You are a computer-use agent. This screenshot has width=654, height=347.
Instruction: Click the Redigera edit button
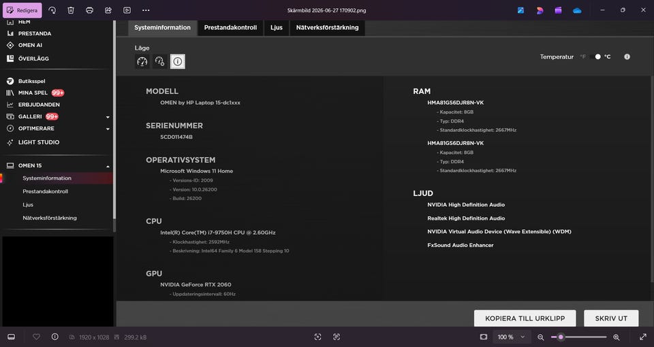point(22,10)
